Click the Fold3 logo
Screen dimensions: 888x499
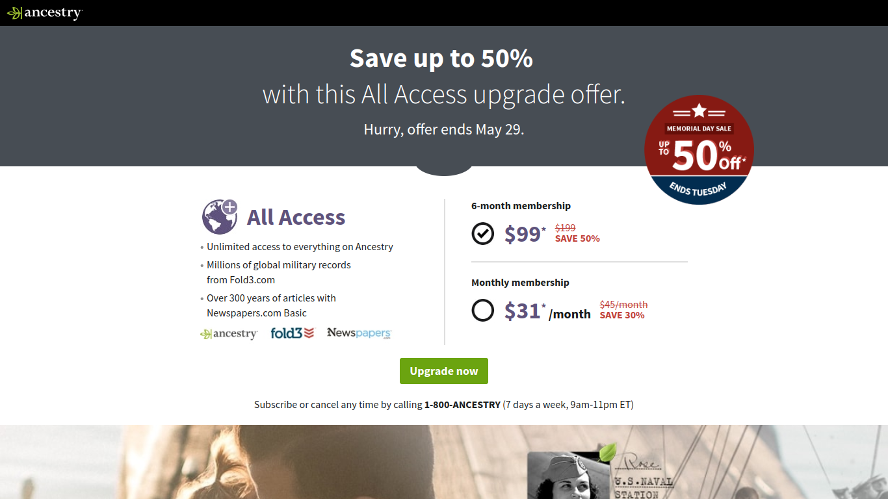tap(293, 333)
